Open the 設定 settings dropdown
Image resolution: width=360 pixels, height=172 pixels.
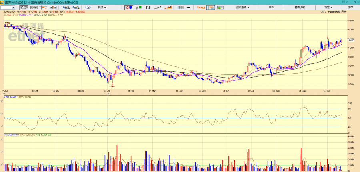(x=328, y=7)
